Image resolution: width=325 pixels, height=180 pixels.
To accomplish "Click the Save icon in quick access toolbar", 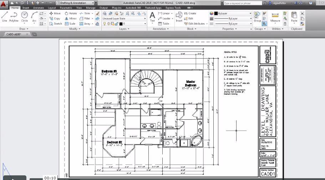I will point(22,3).
